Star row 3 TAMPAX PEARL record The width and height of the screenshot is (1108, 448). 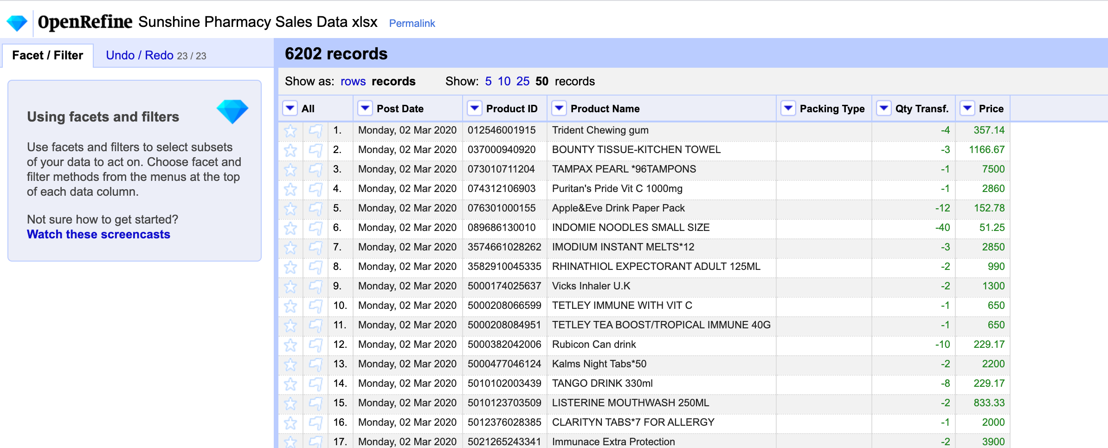tap(290, 170)
